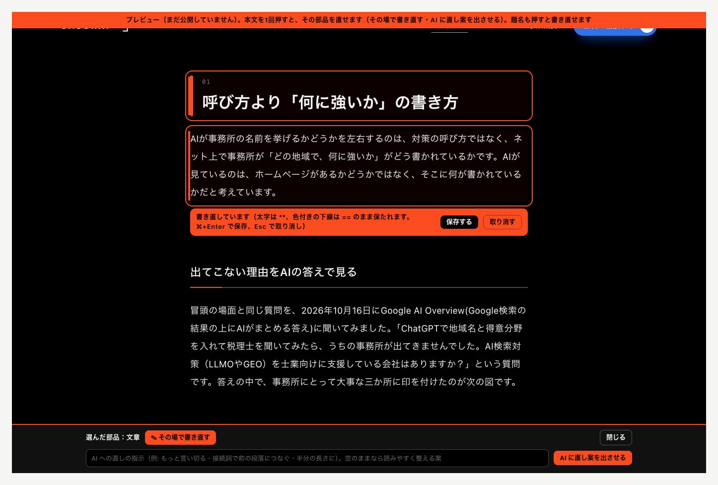Focus the AI への直しの指示 input field
The height and width of the screenshot is (485, 718).
317,458
